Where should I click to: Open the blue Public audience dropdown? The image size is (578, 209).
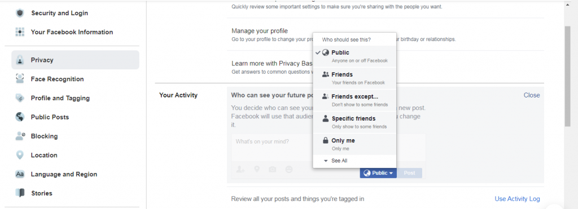pyautogui.click(x=378, y=173)
